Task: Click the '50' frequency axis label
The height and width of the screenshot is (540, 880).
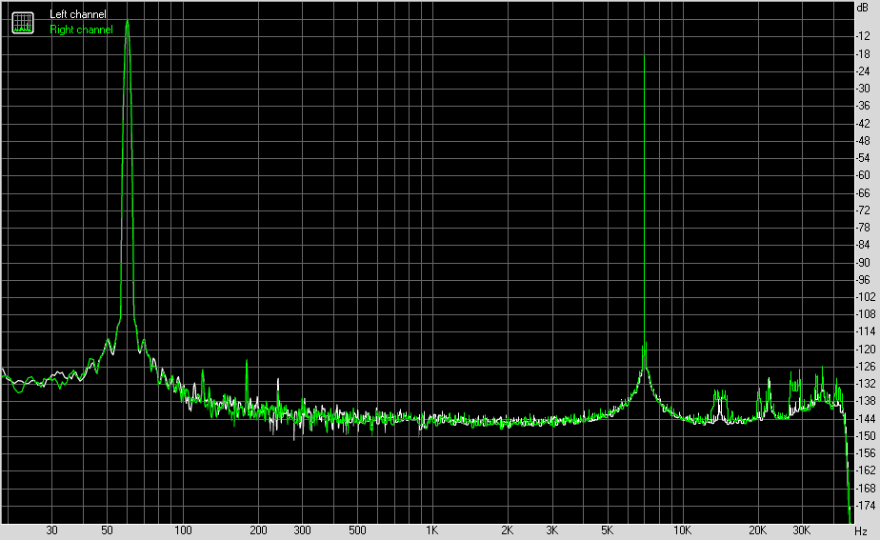Action: [108, 530]
